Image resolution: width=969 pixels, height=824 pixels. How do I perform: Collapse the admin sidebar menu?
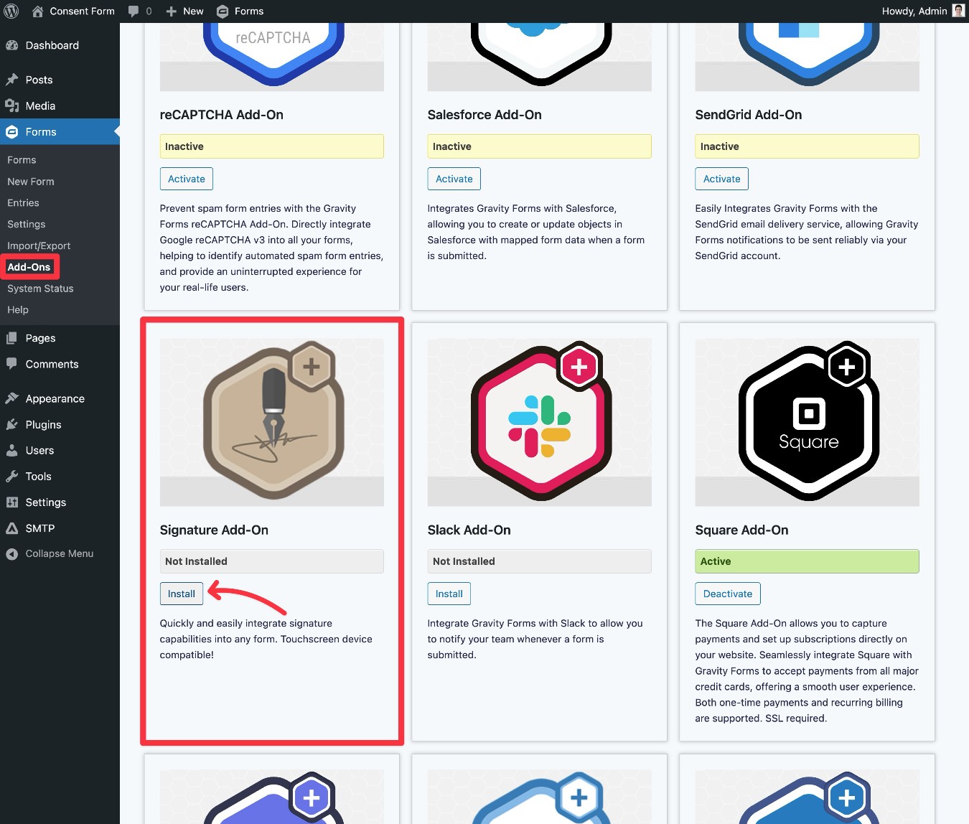point(50,553)
